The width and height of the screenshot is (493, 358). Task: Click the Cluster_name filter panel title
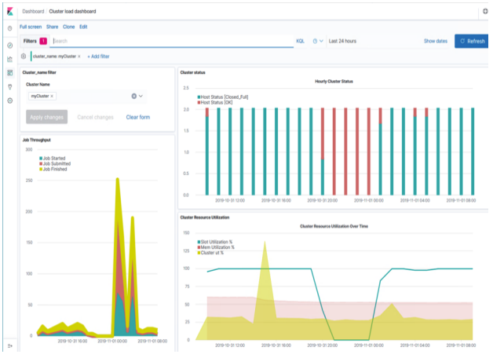(39, 72)
